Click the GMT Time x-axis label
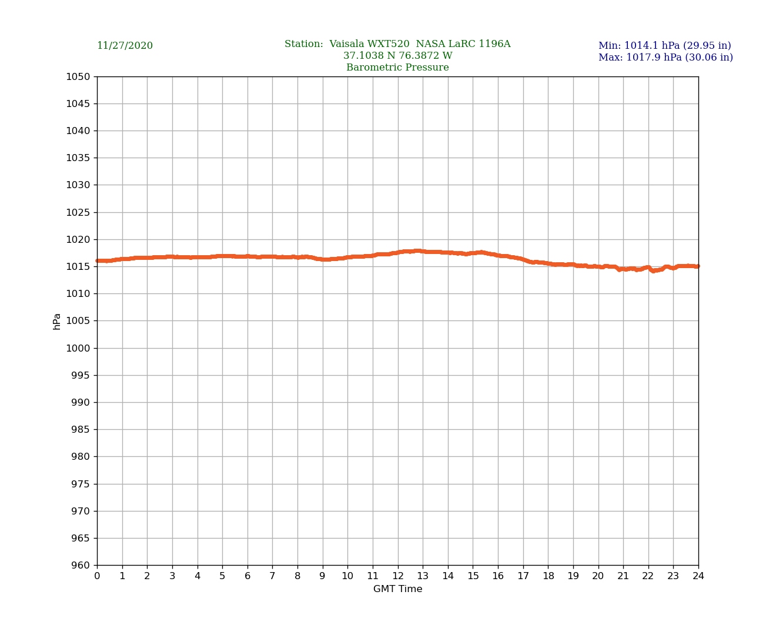Viewport: 776px width, 635px height. pyautogui.click(x=397, y=589)
